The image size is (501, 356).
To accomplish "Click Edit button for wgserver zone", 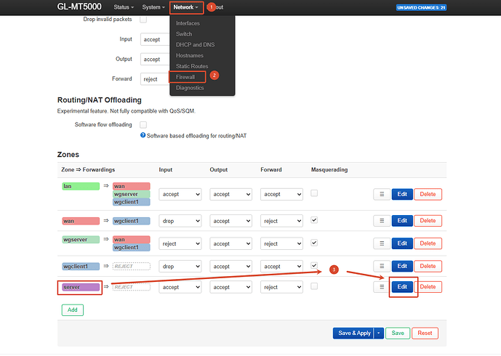I will point(402,243).
